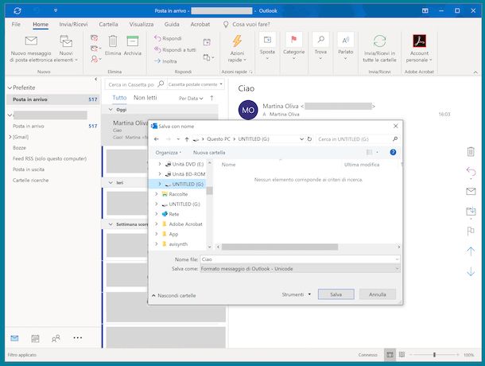
Task: Open the Salva come format dropdown
Action: click(x=300, y=269)
